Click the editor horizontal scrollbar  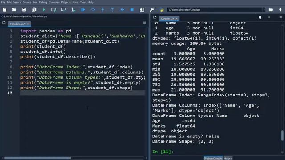[x=37, y=158]
